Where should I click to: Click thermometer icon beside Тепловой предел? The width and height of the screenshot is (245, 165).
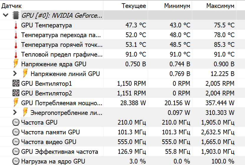pyautogui.click(x=16, y=54)
